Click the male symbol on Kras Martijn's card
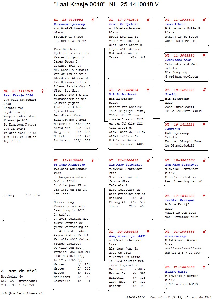Image resolution: width=212 pixels, height=304 pixels. click(x=204, y=232)
